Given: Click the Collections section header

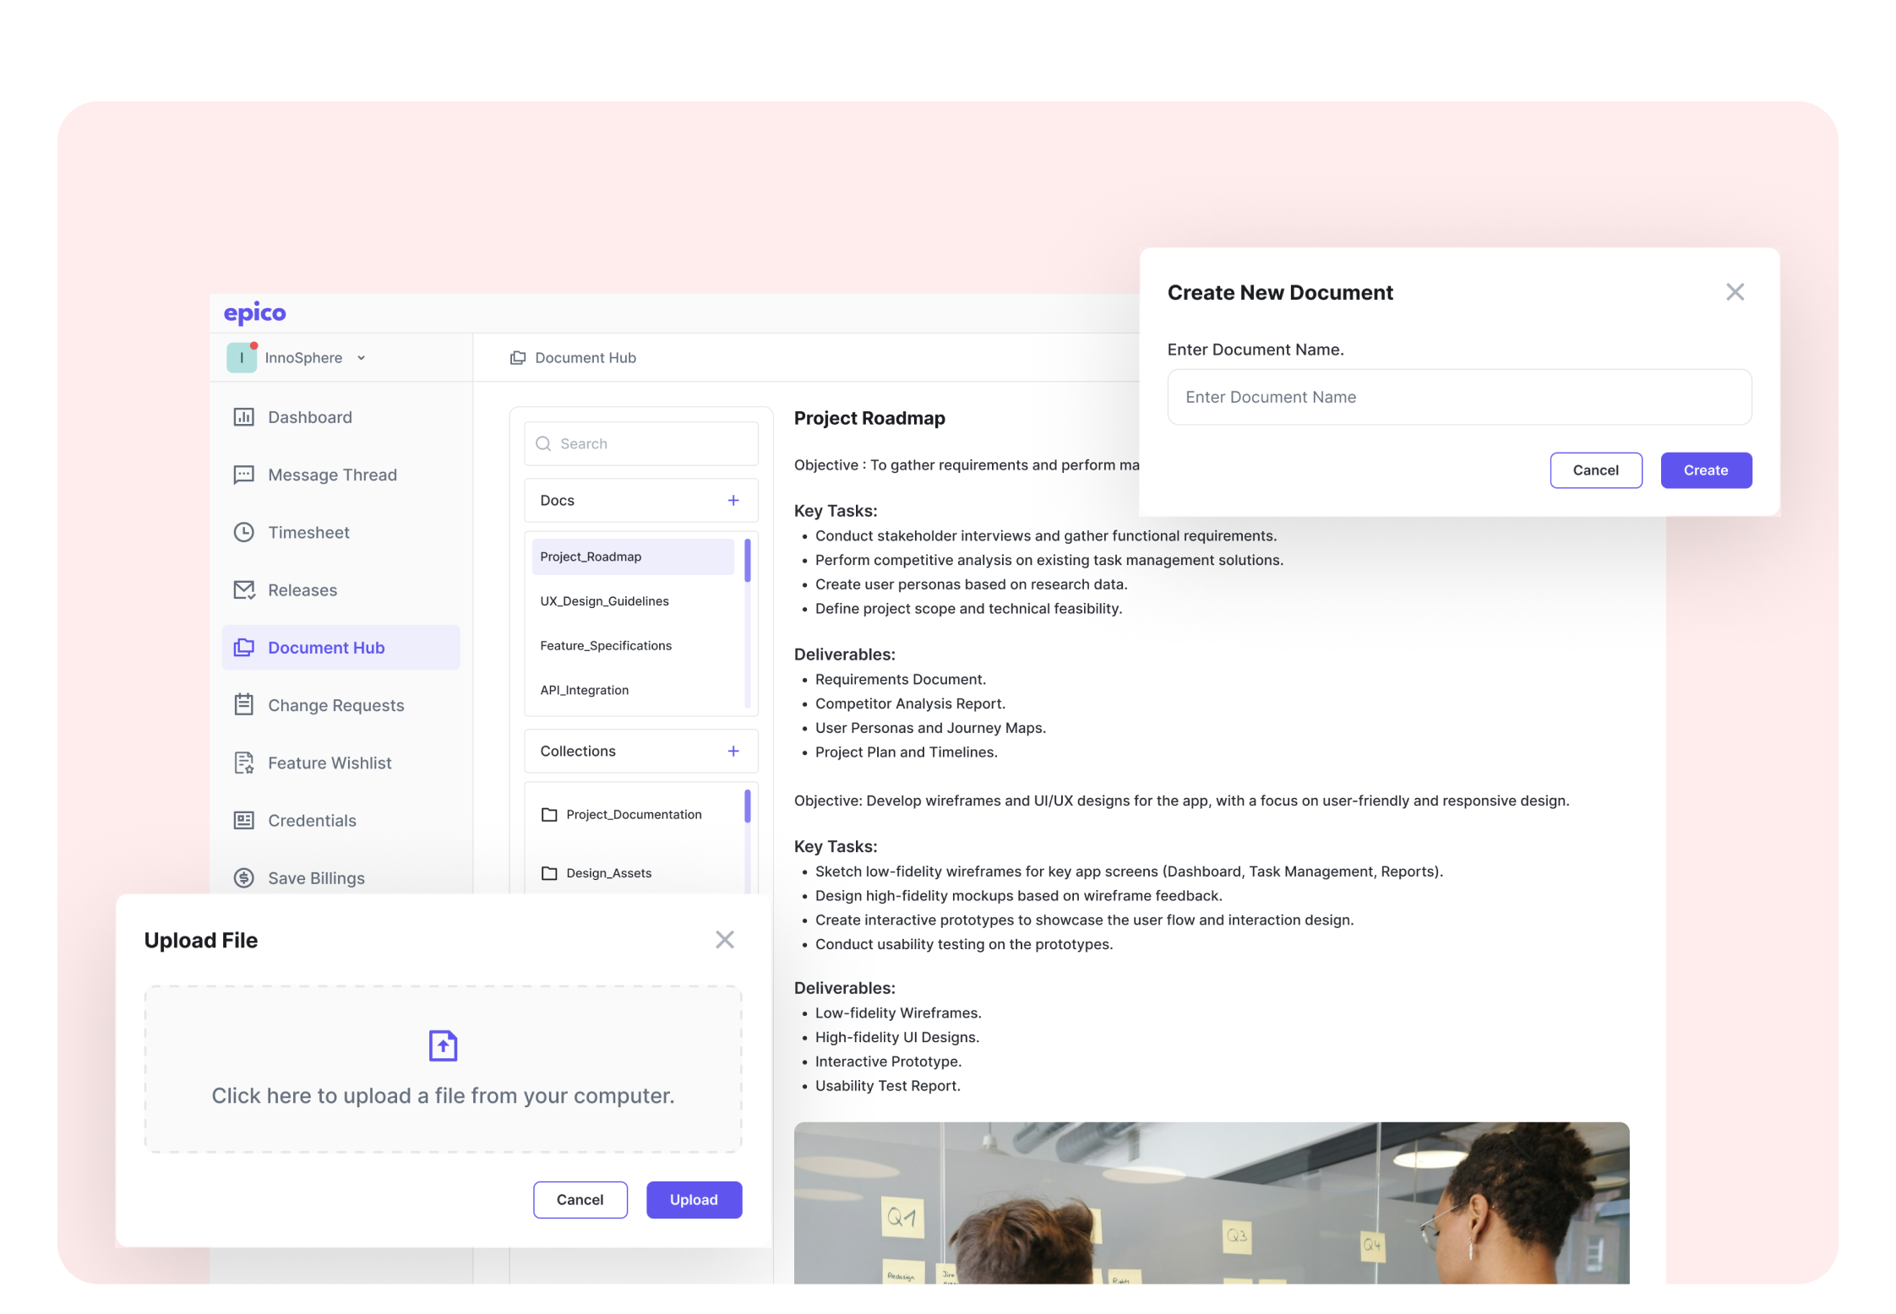Looking at the screenshot, I should [x=640, y=752].
